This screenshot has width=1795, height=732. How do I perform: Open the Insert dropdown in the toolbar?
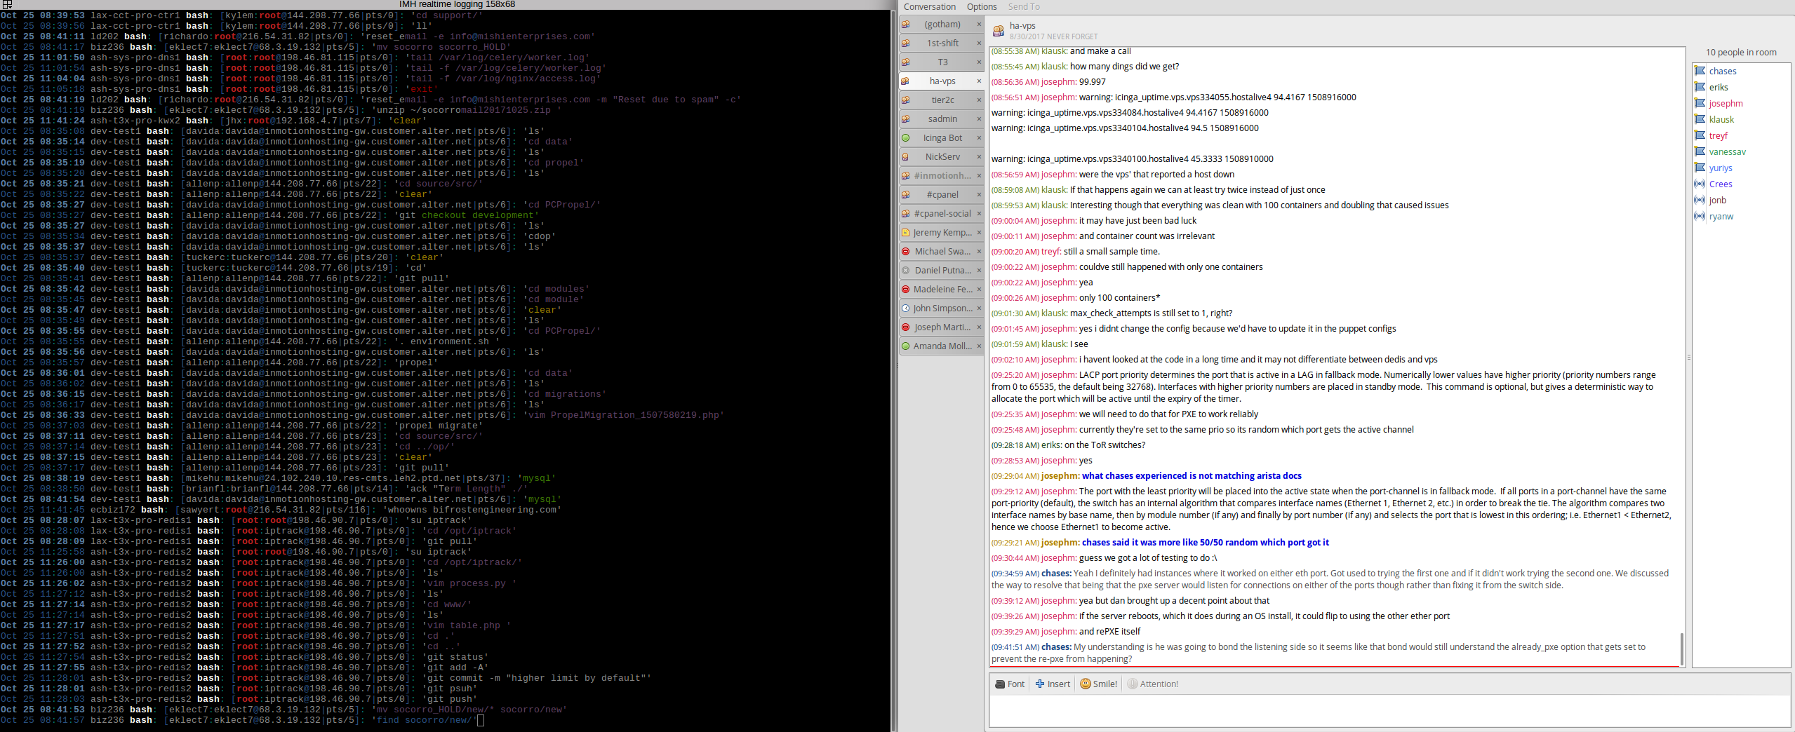[x=1053, y=684]
